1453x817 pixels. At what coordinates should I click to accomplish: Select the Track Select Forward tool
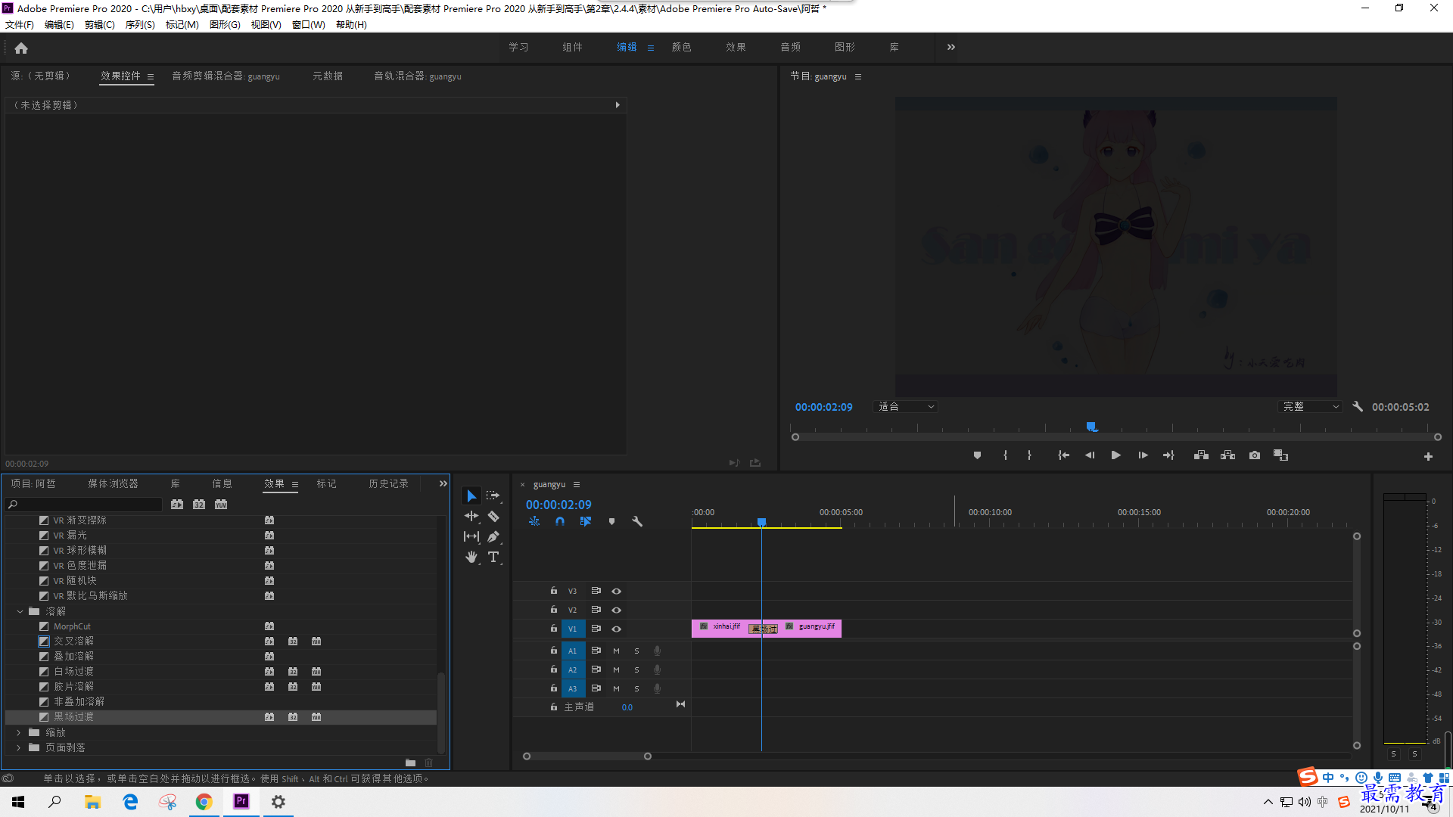(493, 495)
